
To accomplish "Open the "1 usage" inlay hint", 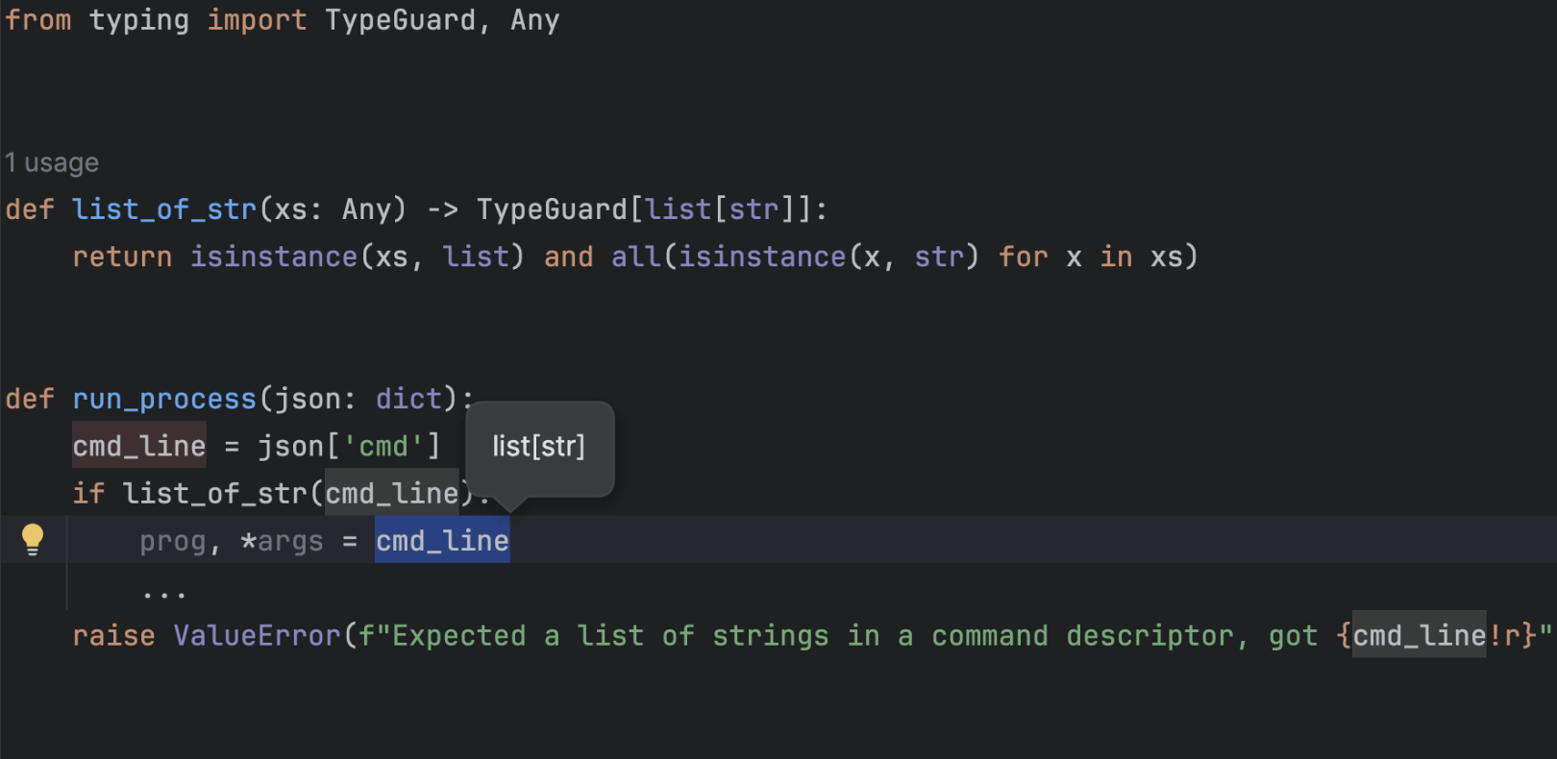I will pos(52,162).
